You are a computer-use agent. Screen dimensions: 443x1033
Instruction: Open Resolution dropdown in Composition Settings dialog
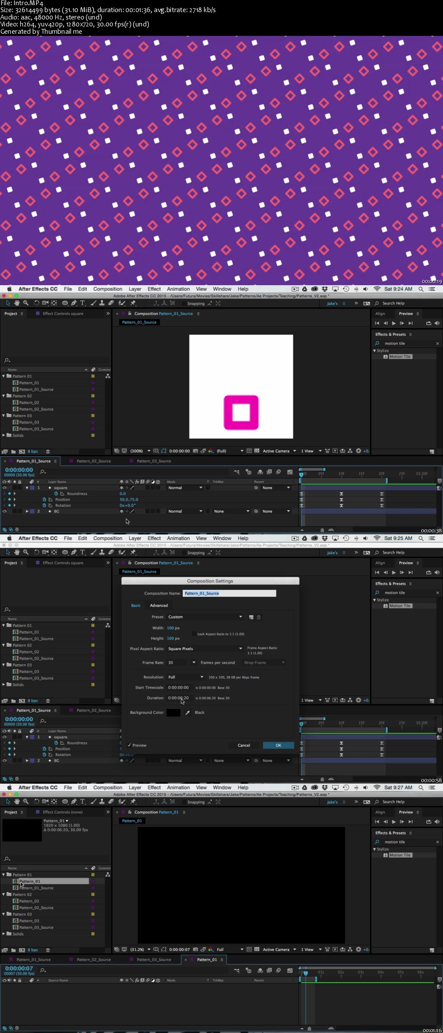click(x=186, y=677)
